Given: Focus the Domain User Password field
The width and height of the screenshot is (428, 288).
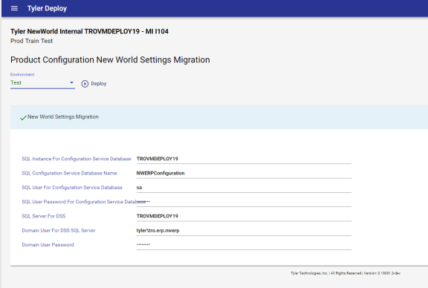Looking at the screenshot, I should tap(244, 245).
